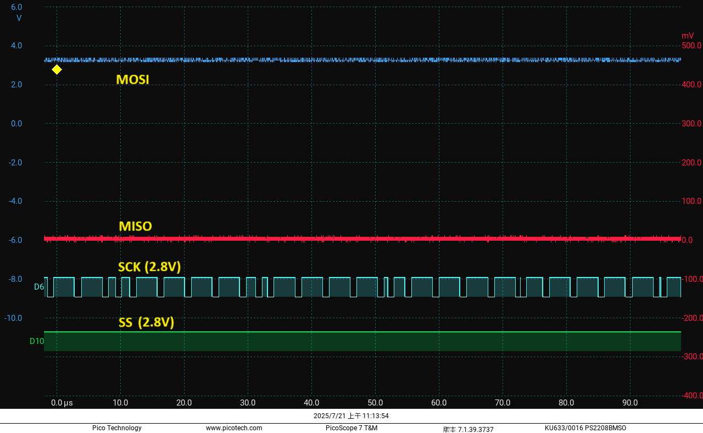Click the 50.0 time axis label
Screen dimensions: 703x433
pyautogui.click(x=375, y=403)
